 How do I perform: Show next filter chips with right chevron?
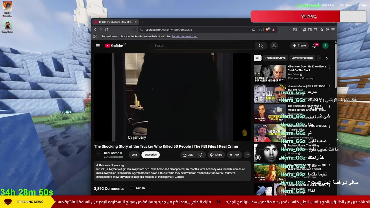point(327,58)
